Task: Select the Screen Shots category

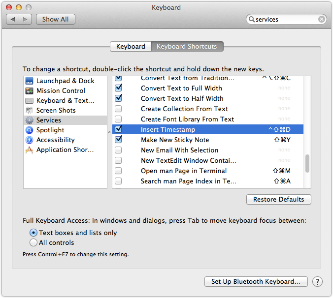Action: (x=65, y=111)
